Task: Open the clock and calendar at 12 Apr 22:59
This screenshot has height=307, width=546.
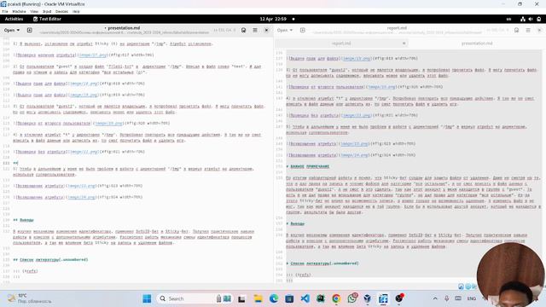Action: (x=273, y=19)
